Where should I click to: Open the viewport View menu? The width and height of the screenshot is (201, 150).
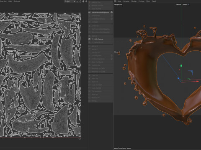click(x=119, y=1)
